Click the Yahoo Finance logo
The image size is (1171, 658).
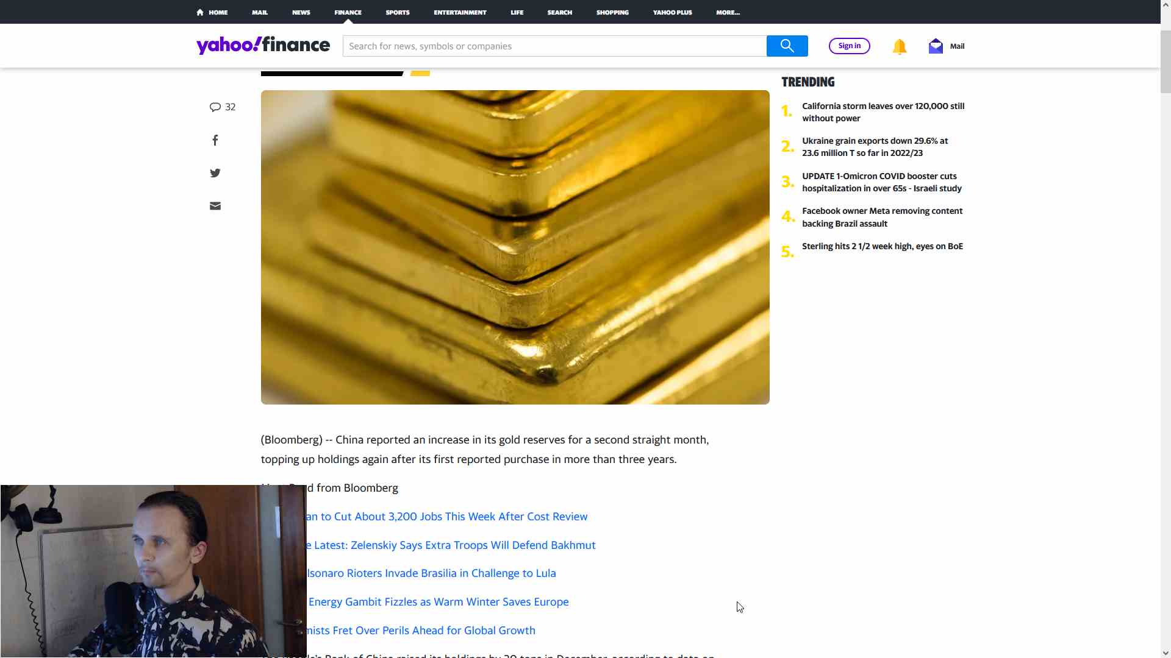(263, 46)
